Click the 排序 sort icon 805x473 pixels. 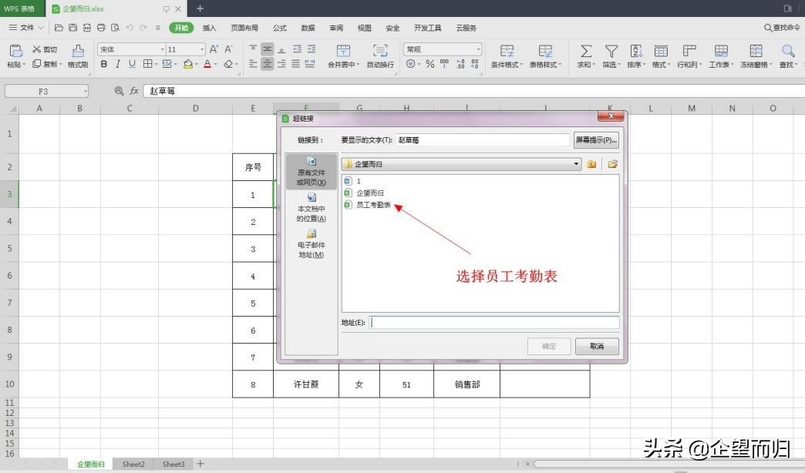pyautogui.click(x=636, y=52)
